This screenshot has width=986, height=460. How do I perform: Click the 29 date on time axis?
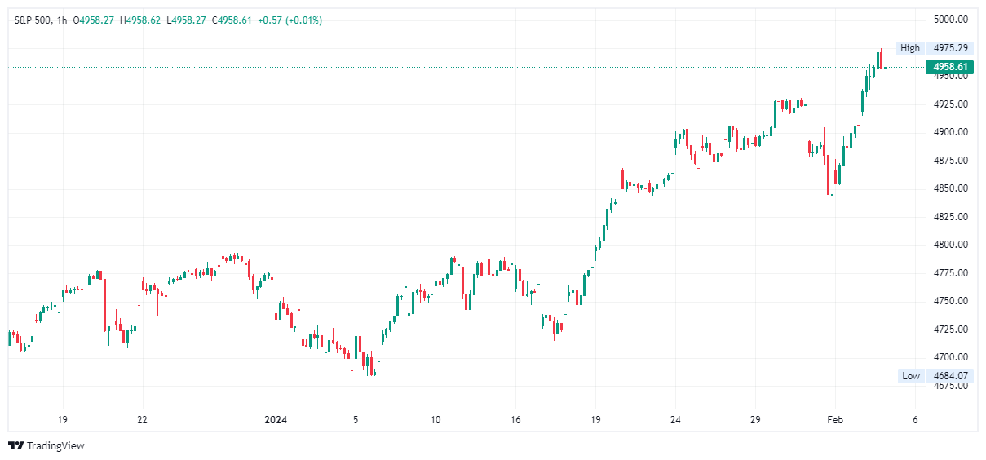click(x=755, y=420)
